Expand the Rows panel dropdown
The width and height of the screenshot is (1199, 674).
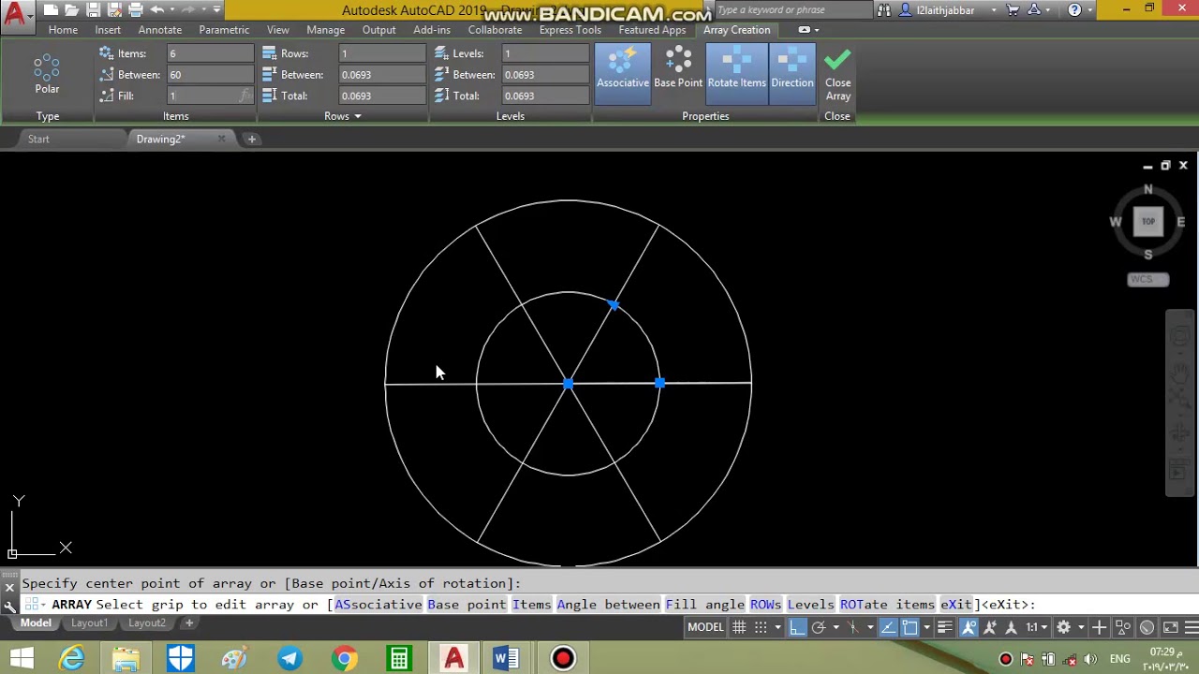[343, 116]
